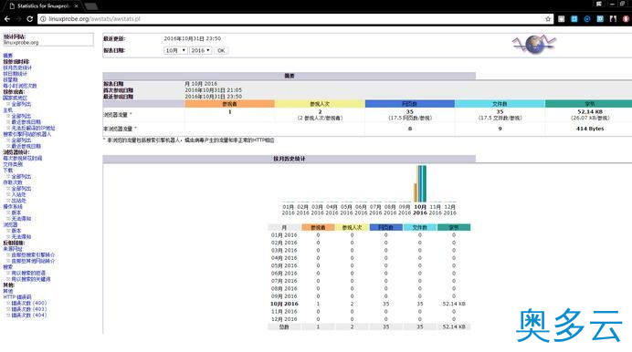Open the HTTP 错误码 sidebar link
The width and height of the screenshot is (632, 352).
pos(17,297)
